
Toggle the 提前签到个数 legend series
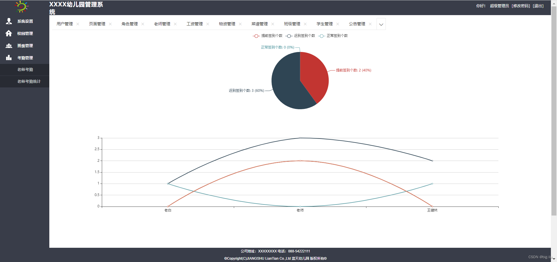tap(267, 36)
